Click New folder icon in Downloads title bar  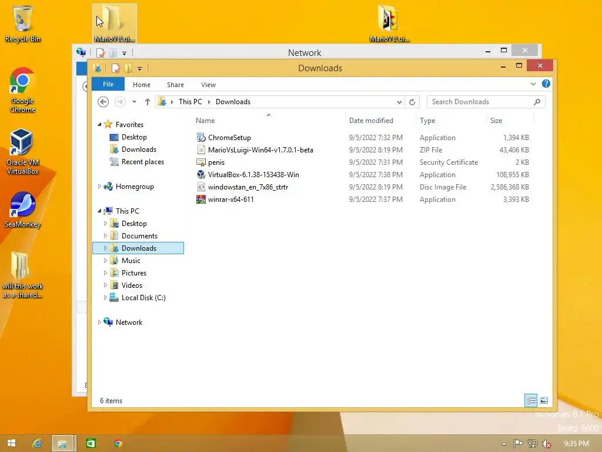click(x=128, y=68)
